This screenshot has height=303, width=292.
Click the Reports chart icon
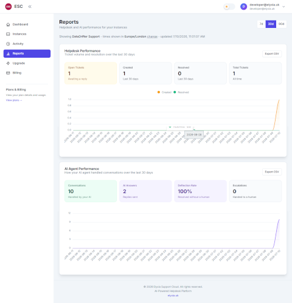click(x=8, y=53)
